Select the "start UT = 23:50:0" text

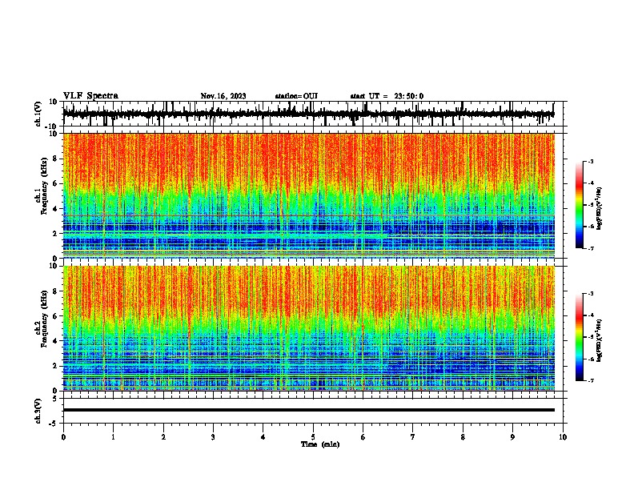coord(387,96)
